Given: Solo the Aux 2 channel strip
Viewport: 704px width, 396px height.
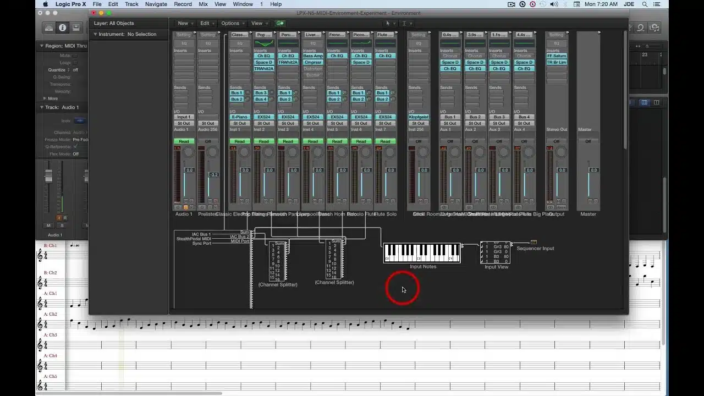Looking at the screenshot, I should coord(482,201).
